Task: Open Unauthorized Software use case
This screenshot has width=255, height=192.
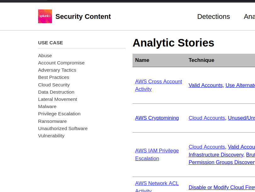Action: 63,129
